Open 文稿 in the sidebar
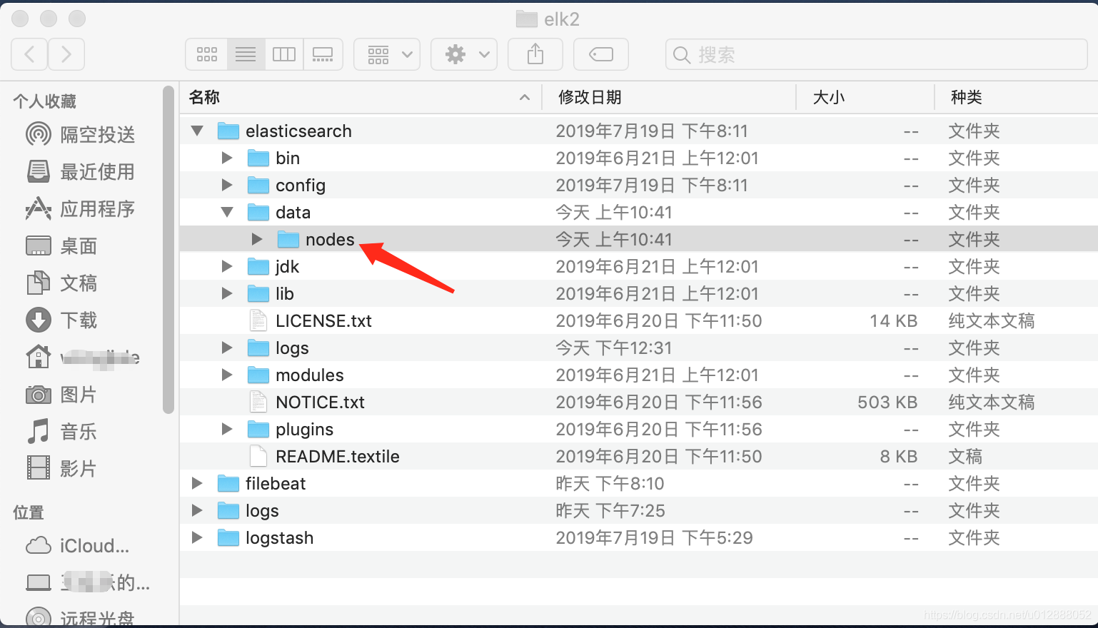The width and height of the screenshot is (1098, 628). tap(62, 283)
